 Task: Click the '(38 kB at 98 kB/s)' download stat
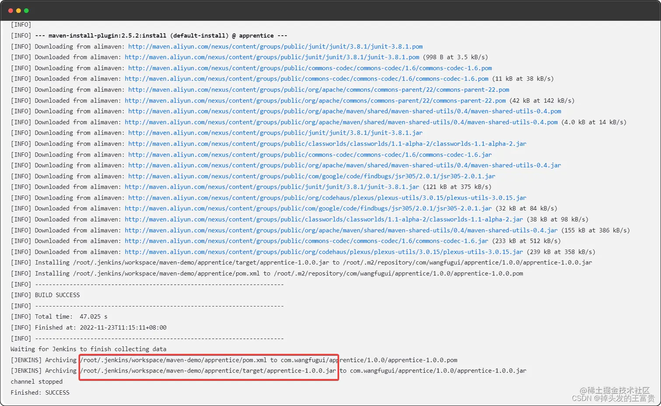pos(557,219)
